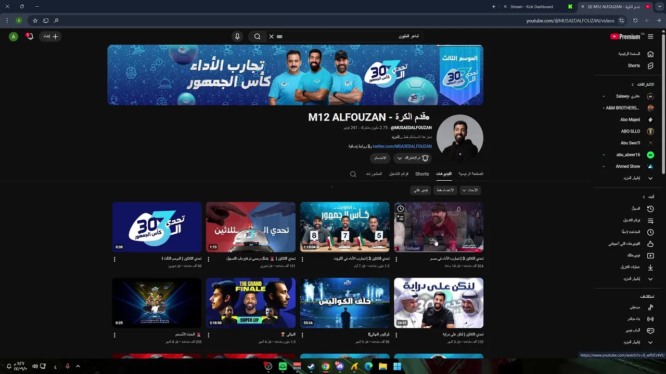Open browser tab list dropdown arrow
Viewport: 666px width, 374px height.
pyautogui.click(x=660, y=7)
